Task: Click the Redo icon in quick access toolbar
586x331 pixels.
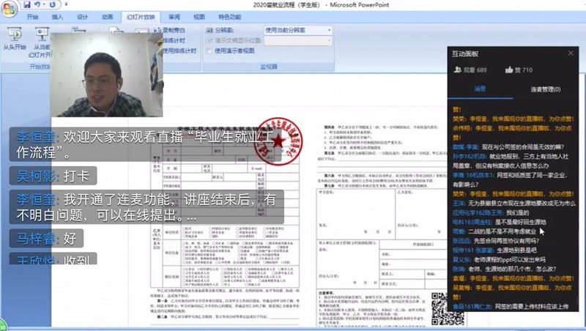Action: [51, 4]
